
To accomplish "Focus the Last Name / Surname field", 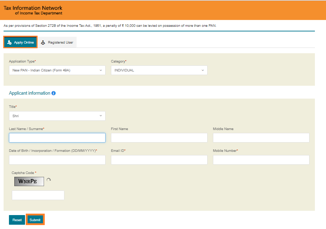I will pyautogui.click(x=57, y=138).
